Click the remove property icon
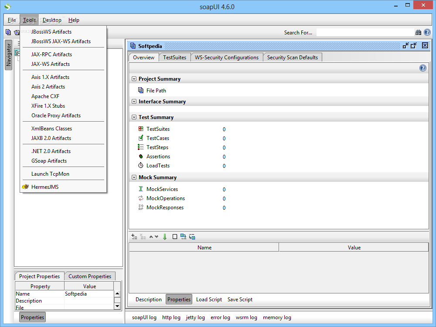Image resolution: width=436 pixels, height=327 pixels. point(143,237)
